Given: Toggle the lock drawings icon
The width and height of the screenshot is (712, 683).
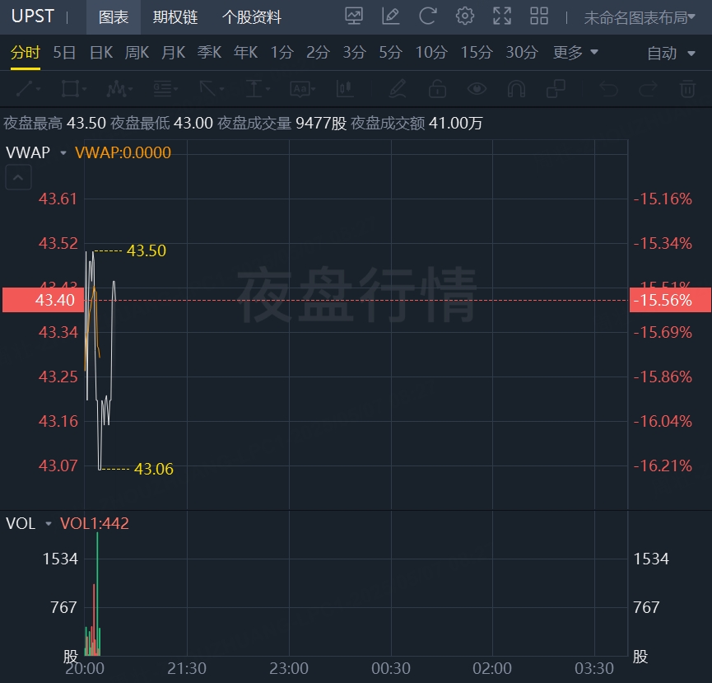Looking at the screenshot, I should (x=437, y=89).
